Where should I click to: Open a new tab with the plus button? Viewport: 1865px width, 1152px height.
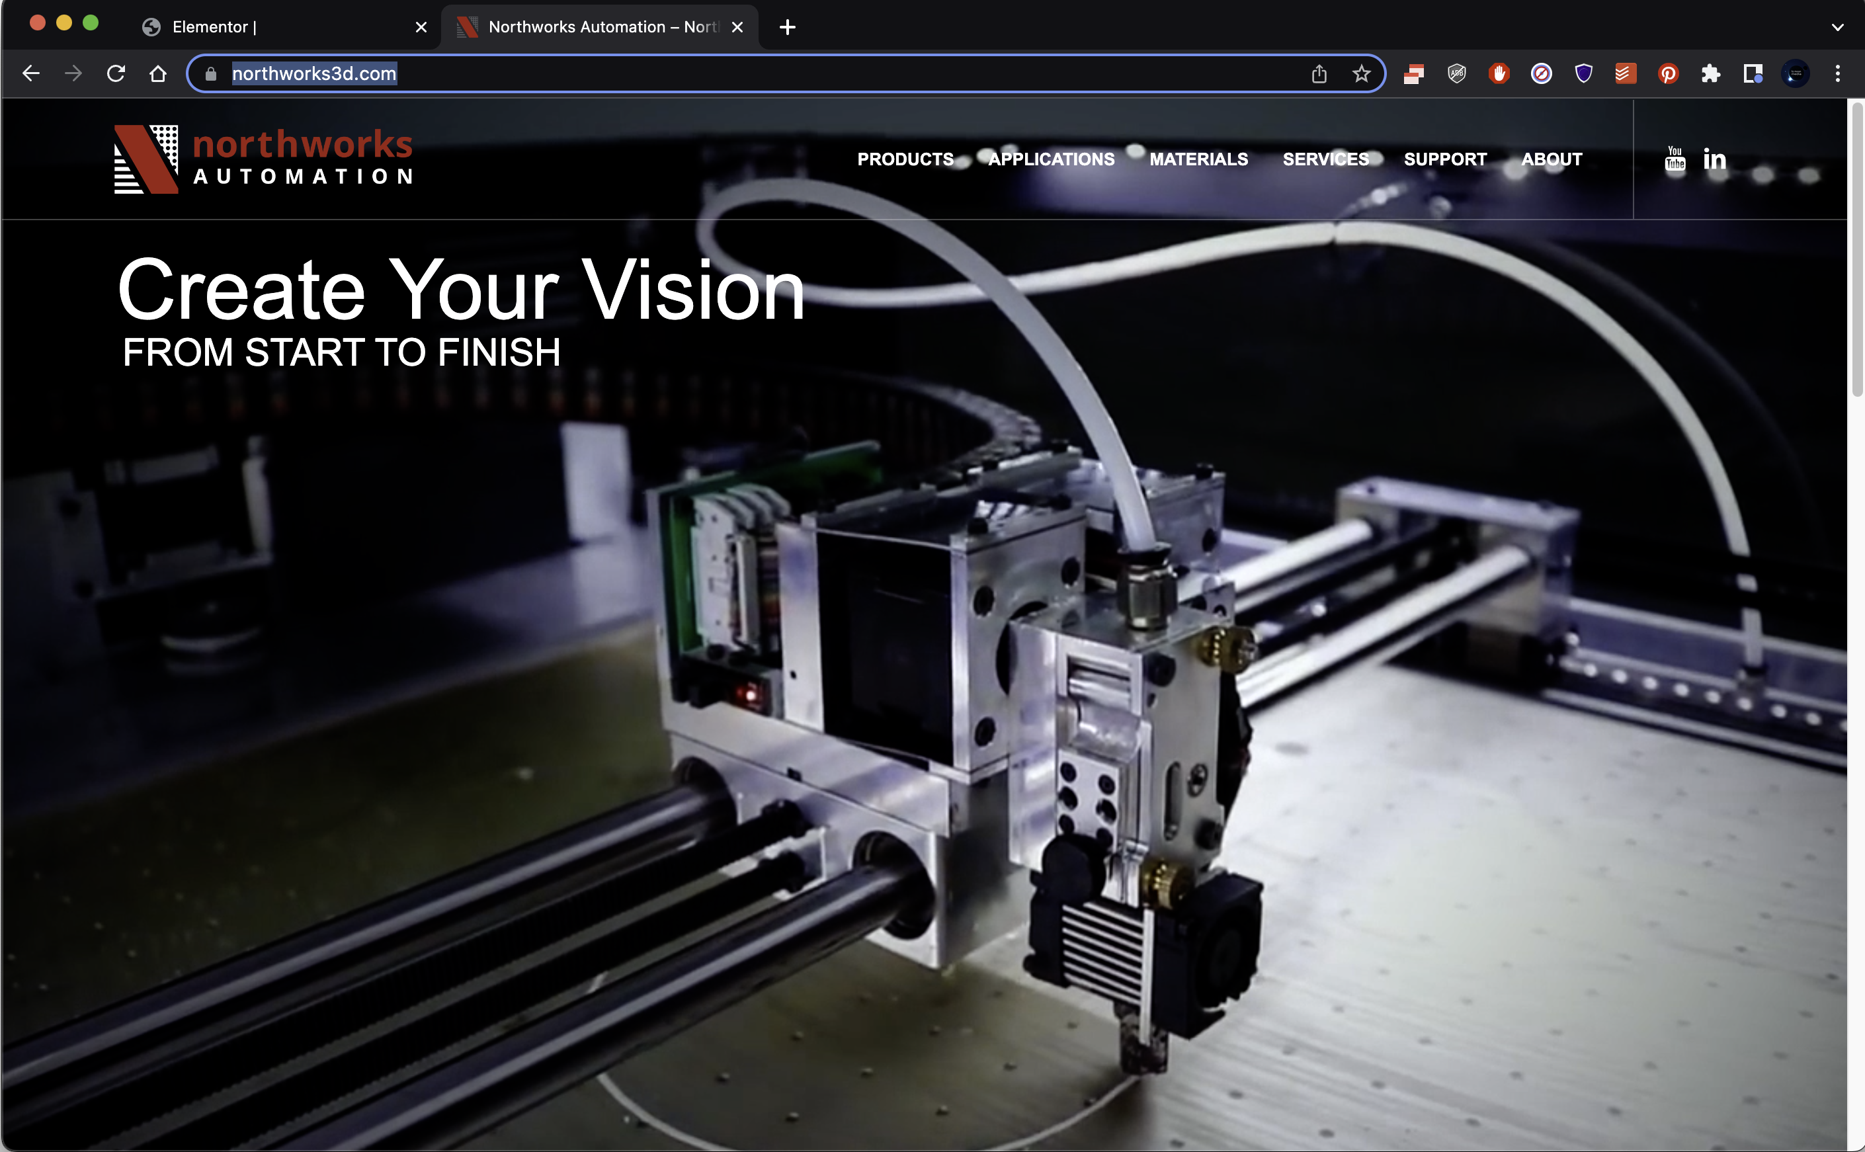[x=788, y=27]
